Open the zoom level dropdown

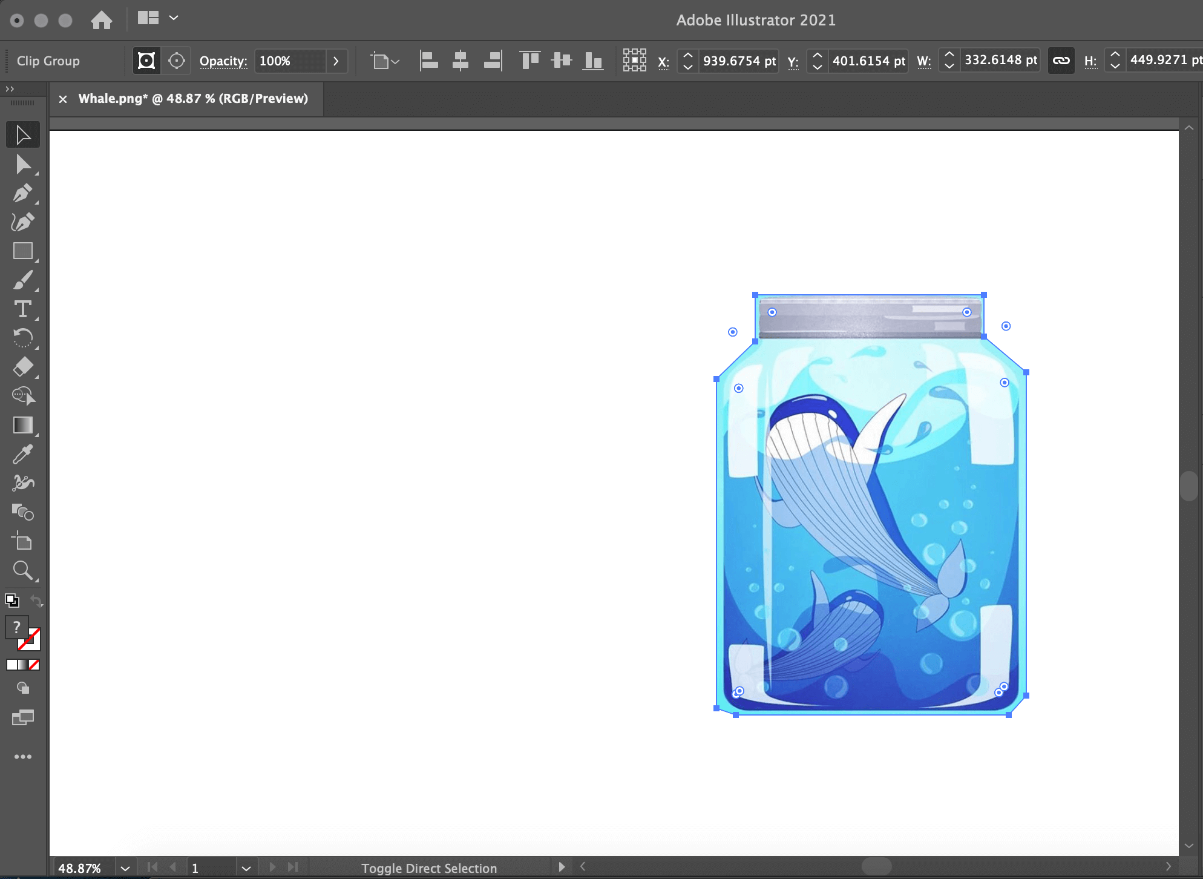click(125, 868)
